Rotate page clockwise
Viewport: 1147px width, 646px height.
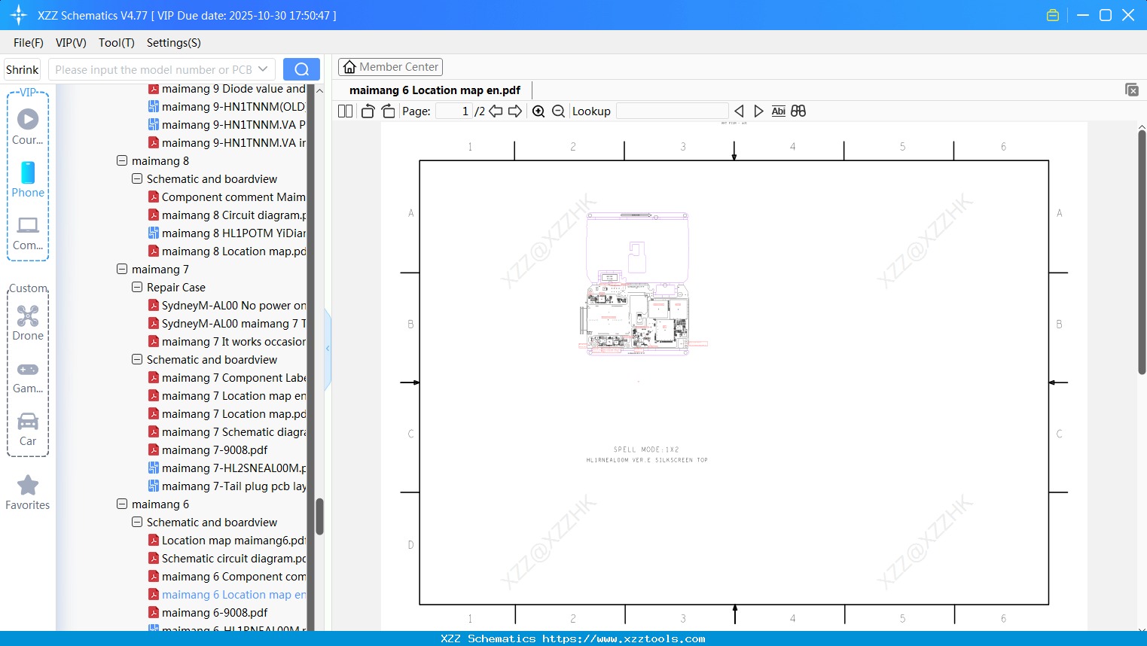[x=388, y=111]
